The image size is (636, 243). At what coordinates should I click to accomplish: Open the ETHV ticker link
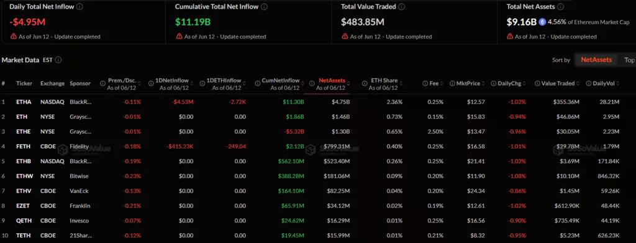pos(24,191)
